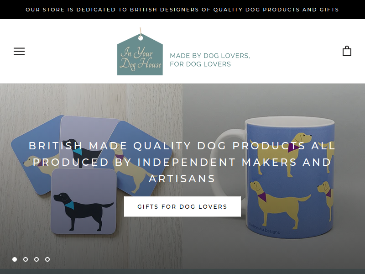This screenshot has height=274, width=365.
Task: Click the Blue Ronchu Designs text on mug
Action: click(x=264, y=228)
